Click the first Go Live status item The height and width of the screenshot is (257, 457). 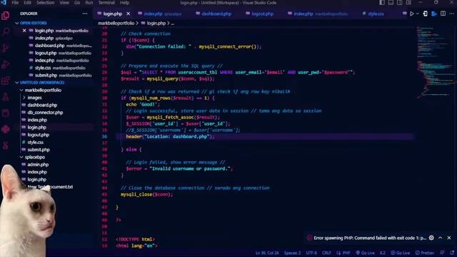pyautogui.click(x=365, y=253)
